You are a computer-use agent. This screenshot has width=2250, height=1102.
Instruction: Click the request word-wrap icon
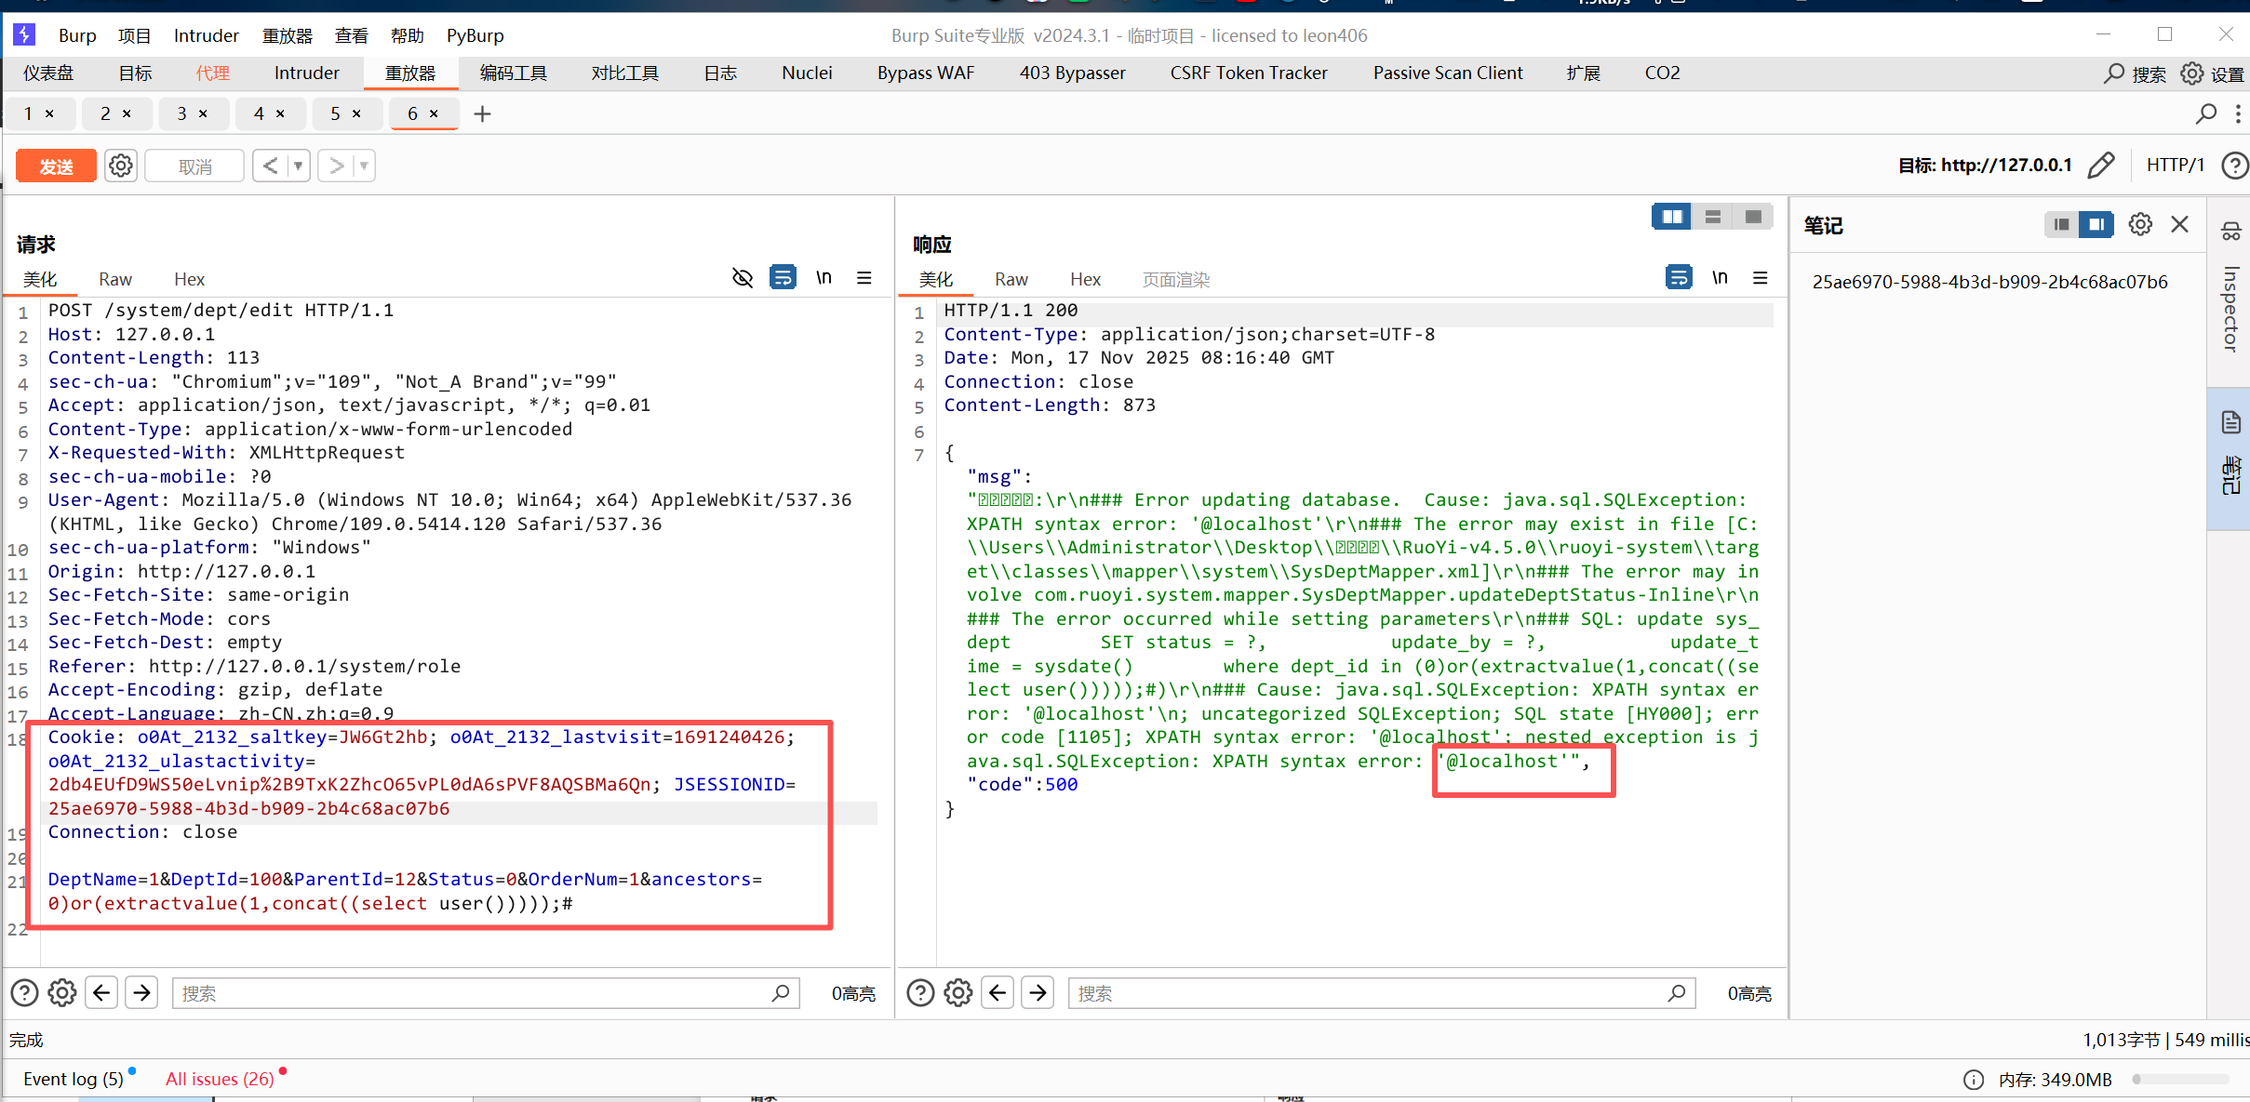[783, 277]
